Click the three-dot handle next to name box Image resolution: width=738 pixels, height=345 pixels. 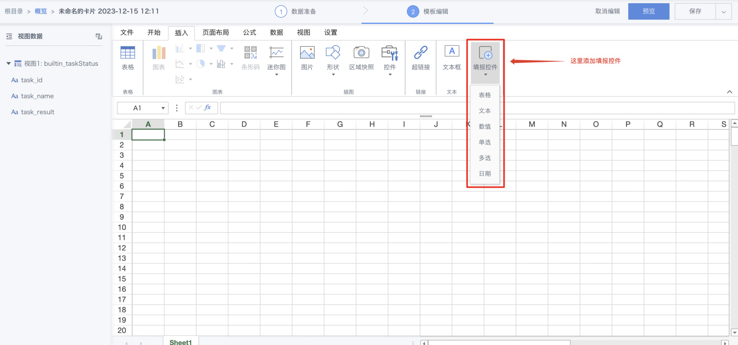[x=177, y=108]
